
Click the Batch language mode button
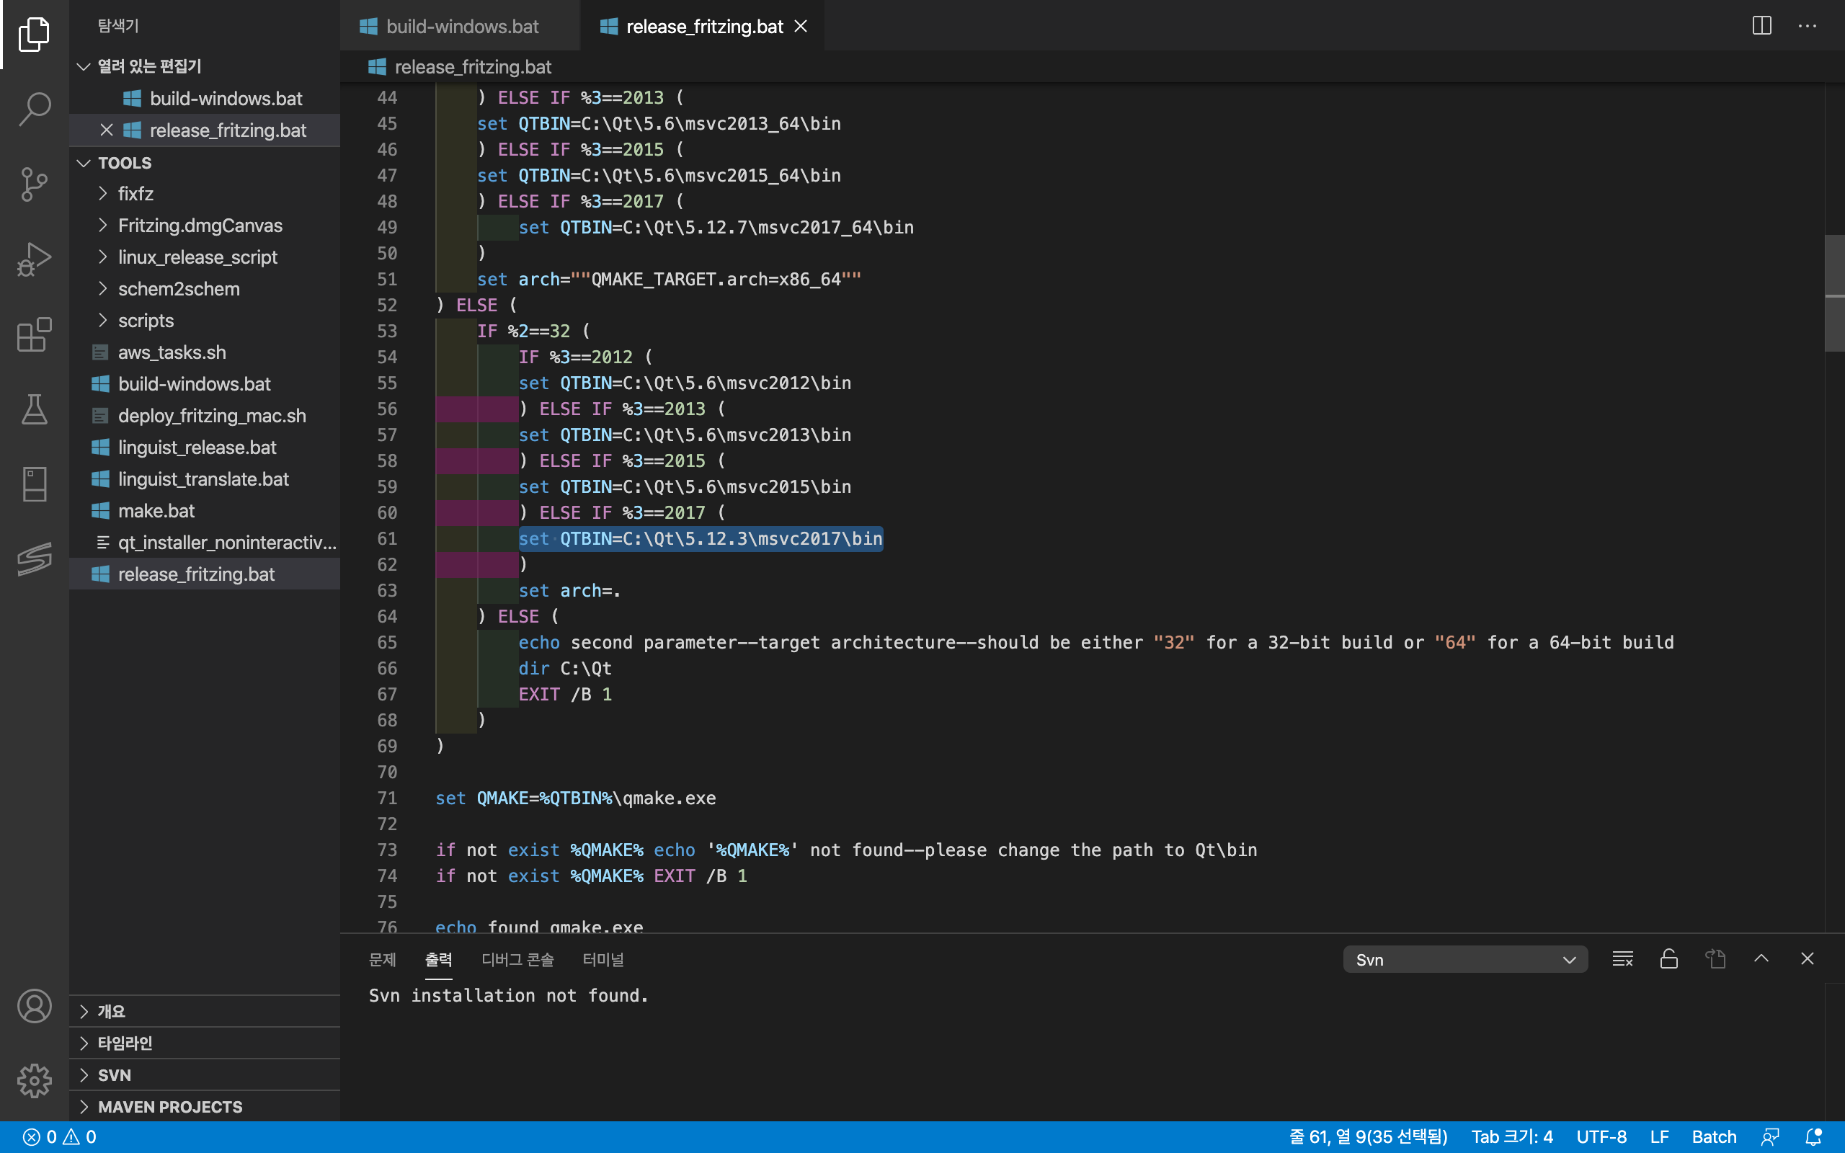(1713, 1137)
